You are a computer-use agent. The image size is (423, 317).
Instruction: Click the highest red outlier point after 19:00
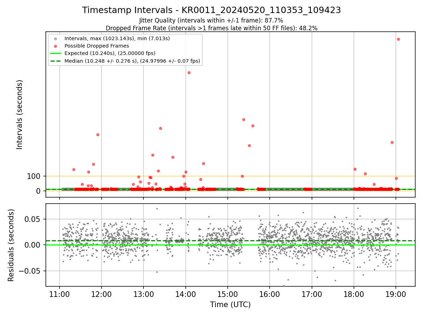(x=398, y=39)
